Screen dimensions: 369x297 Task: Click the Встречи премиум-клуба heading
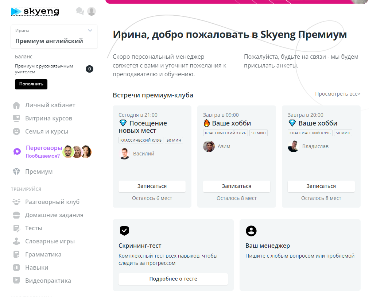[153, 95]
